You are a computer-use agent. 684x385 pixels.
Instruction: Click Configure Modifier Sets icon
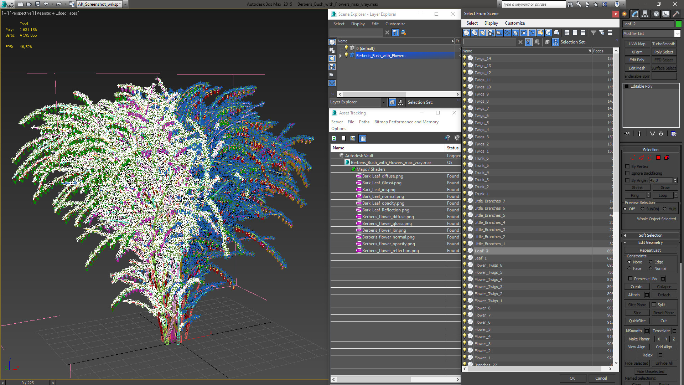click(674, 134)
